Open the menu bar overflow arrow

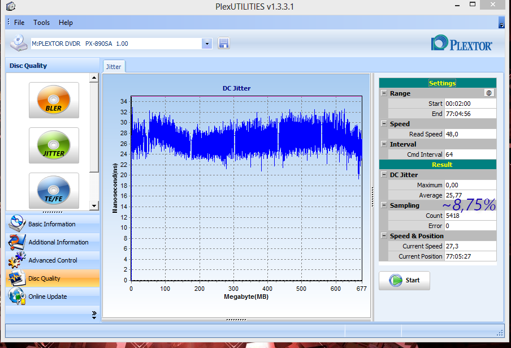(x=501, y=23)
